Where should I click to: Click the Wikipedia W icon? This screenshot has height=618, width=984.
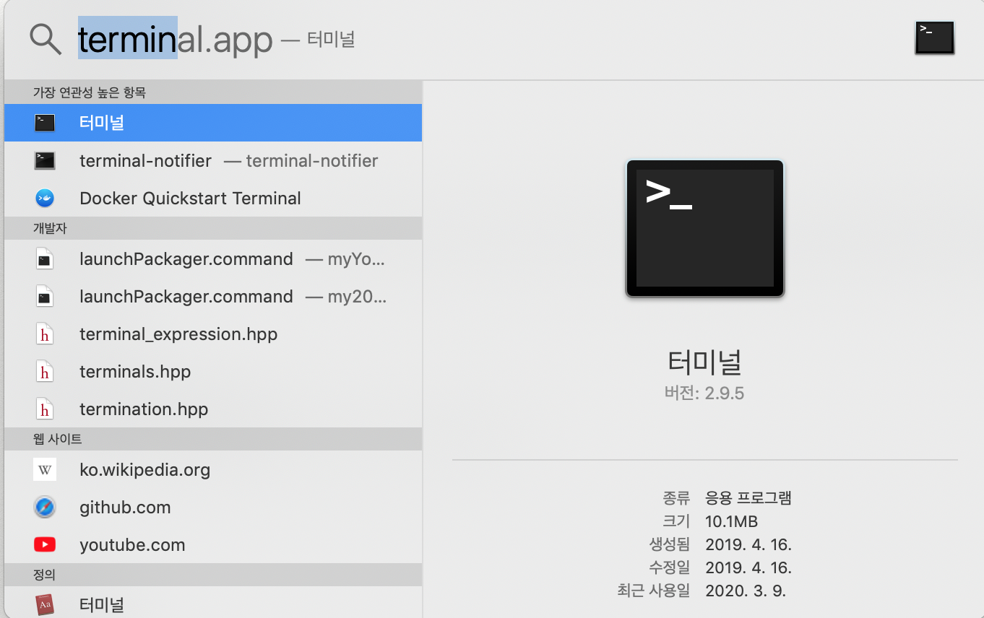(45, 470)
